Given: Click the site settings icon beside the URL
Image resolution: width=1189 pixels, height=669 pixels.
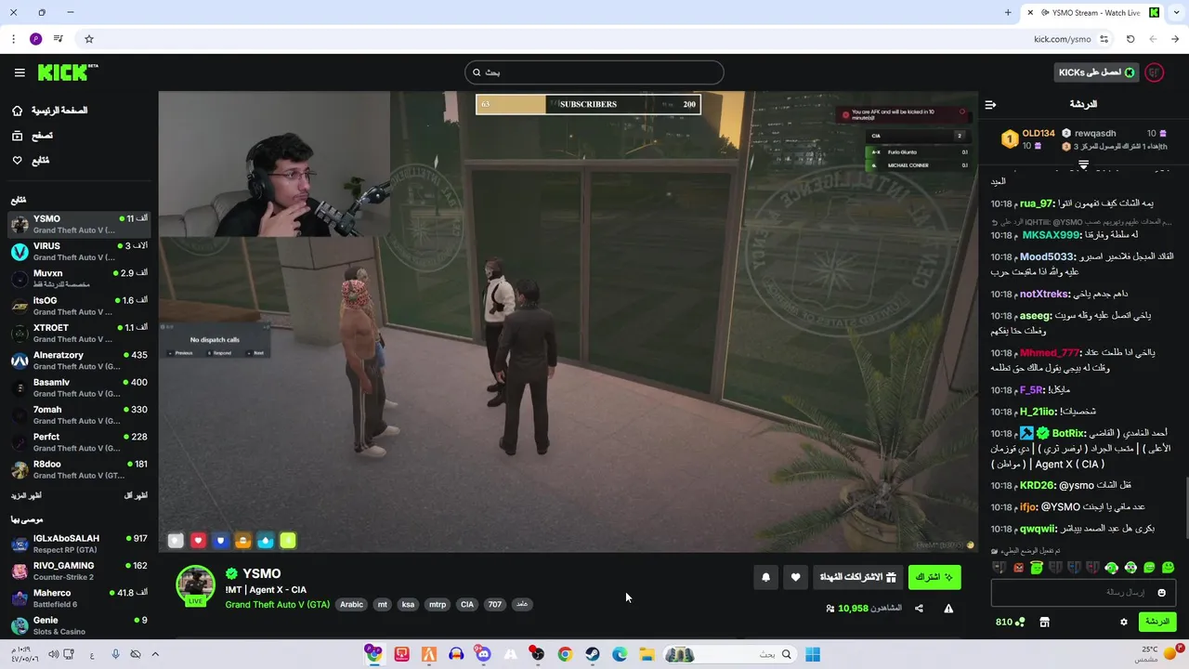Looking at the screenshot, I should [1104, 39].
